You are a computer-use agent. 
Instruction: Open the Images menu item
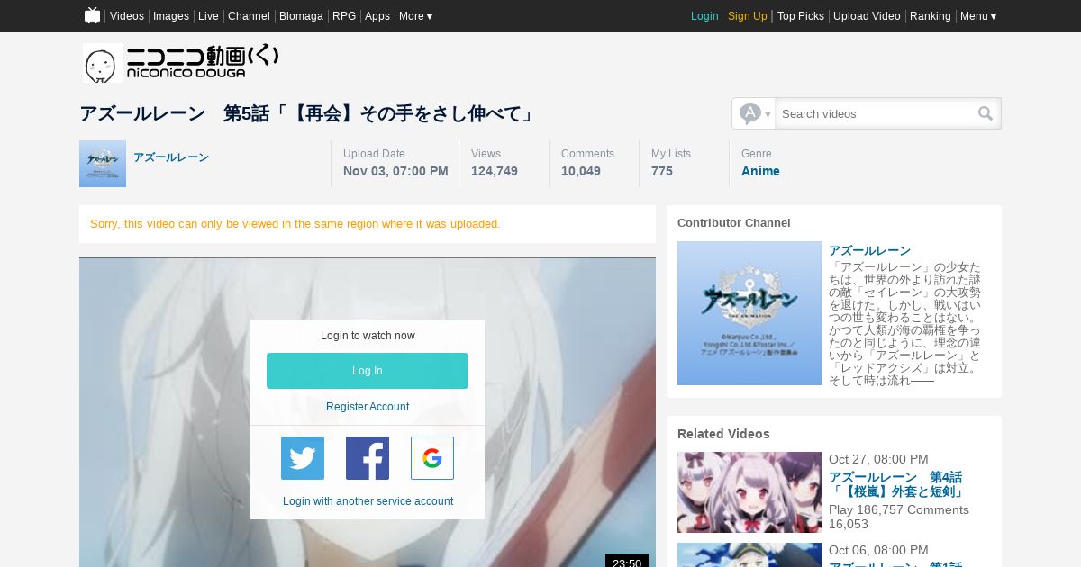171,16
